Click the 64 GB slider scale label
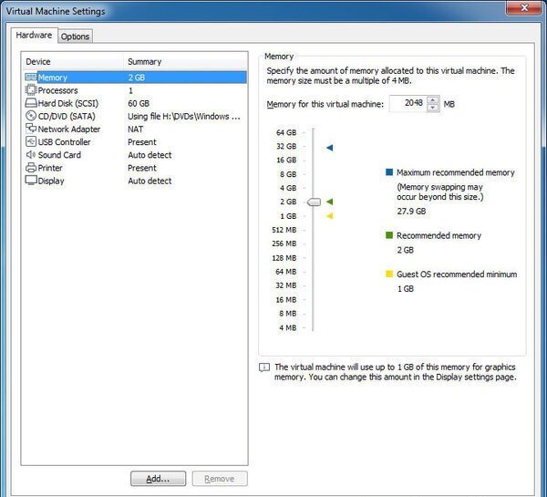This screenshot has width=547, height=497. (286, 132)
